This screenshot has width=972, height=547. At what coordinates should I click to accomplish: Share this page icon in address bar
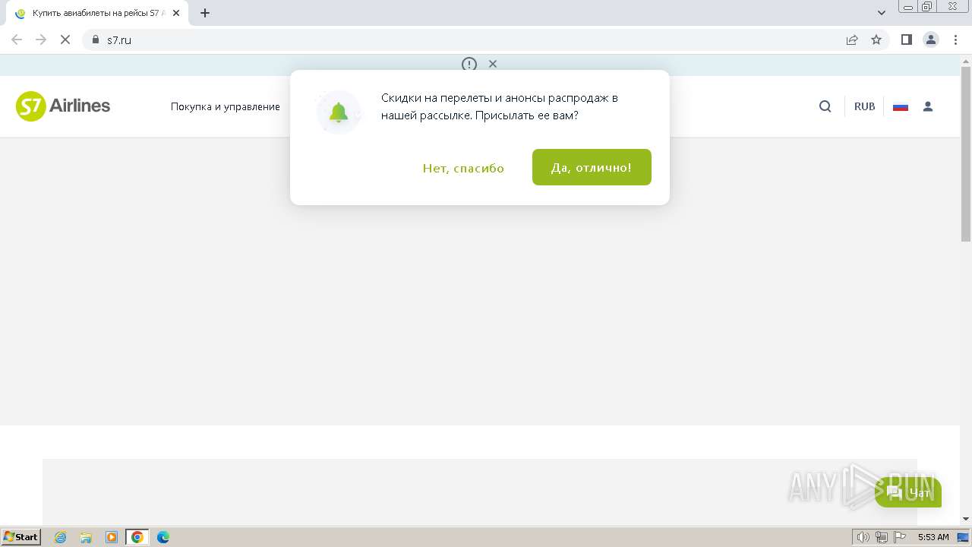tap(852, 40)
